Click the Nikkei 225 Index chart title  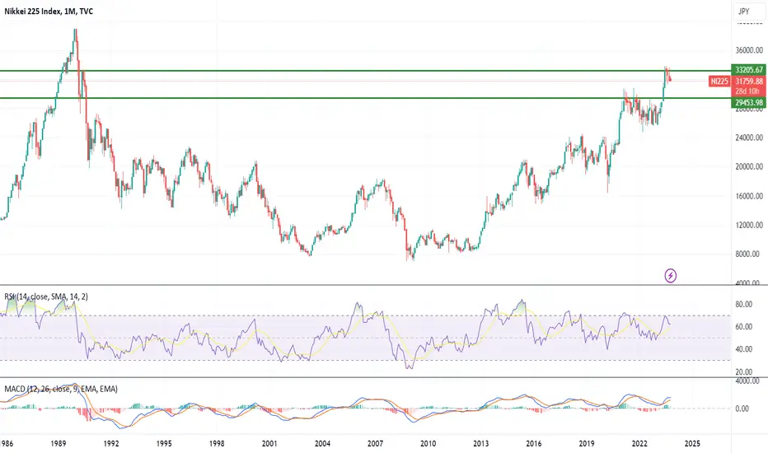click(49, 12)
